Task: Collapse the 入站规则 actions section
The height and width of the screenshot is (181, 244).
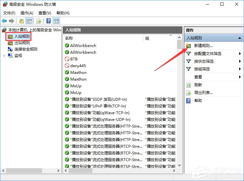Action: [239, 38]
